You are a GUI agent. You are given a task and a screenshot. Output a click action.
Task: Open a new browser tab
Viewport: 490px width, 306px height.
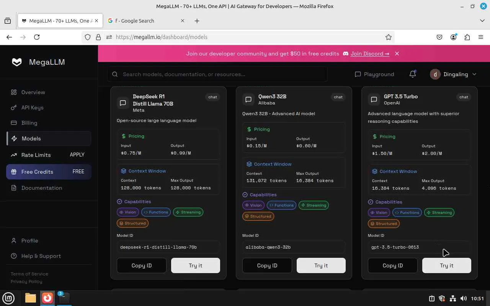(197, 21)
